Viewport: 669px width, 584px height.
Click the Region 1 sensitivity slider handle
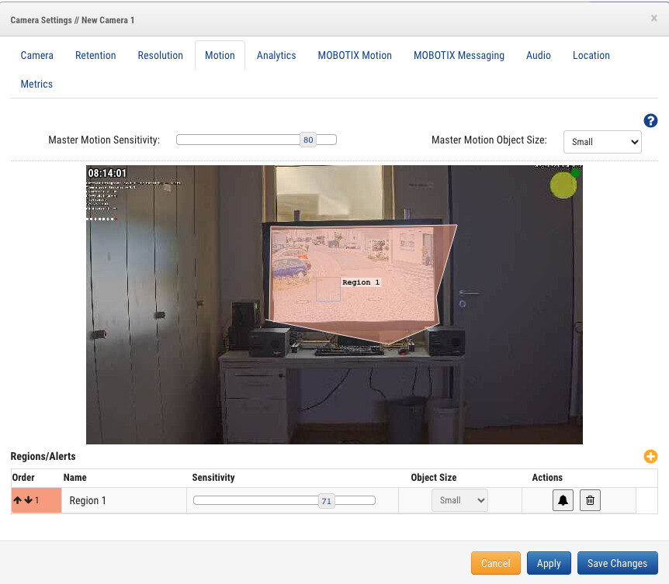click(326, 501)
